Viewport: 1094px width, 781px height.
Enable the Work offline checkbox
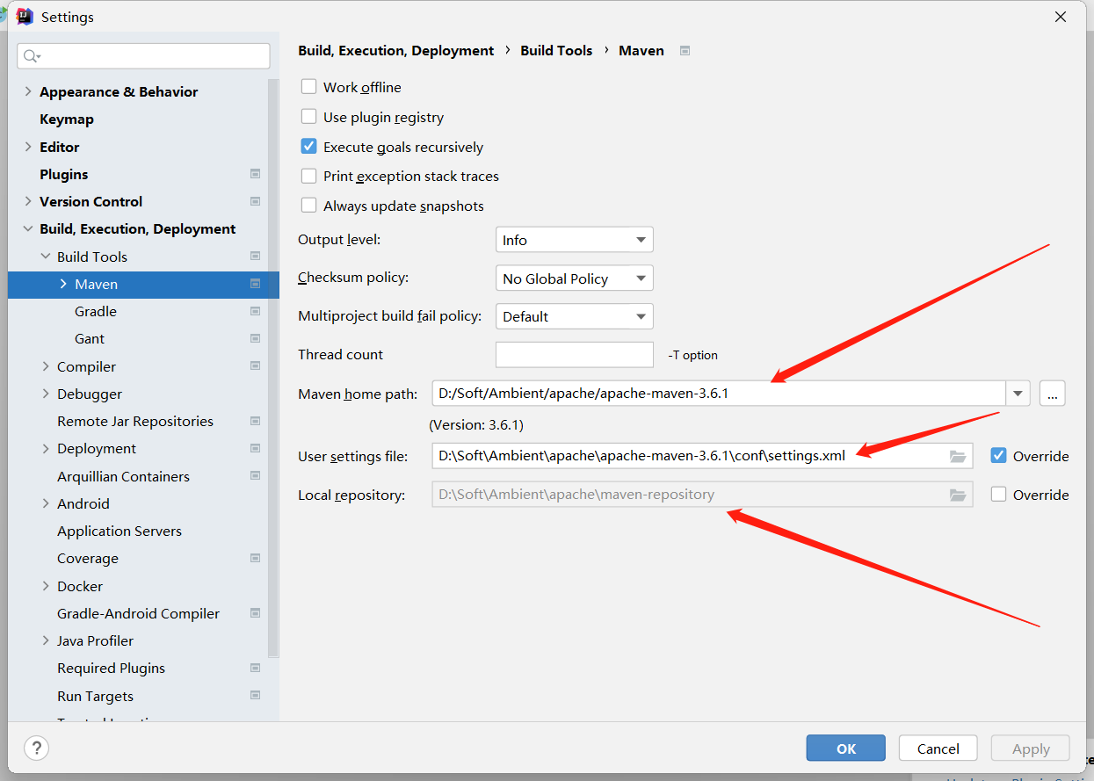(308, 87)
